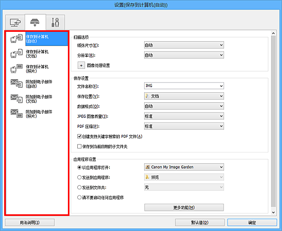Select 保存到计算机(文档) list item text
The image size is (282, 231).
pos(37,54)
